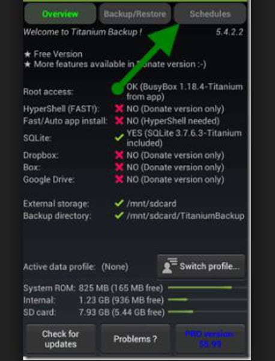Switch to the Schedules tab
This screenshot has width=275, height=361.
(x=210, y=14)
